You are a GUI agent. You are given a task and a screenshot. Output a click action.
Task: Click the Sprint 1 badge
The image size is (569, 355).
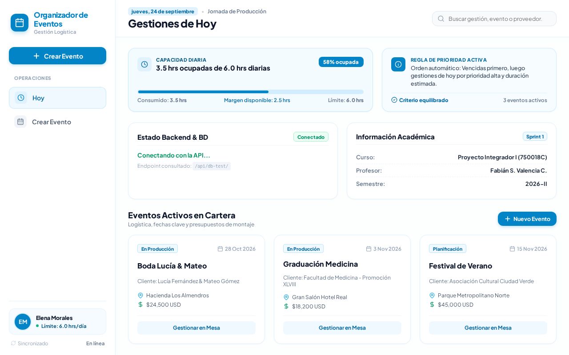[535, 136]
